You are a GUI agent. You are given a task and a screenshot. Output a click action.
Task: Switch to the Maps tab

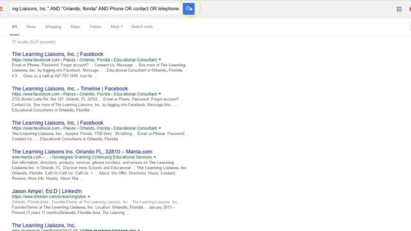(x=75, y=27)
